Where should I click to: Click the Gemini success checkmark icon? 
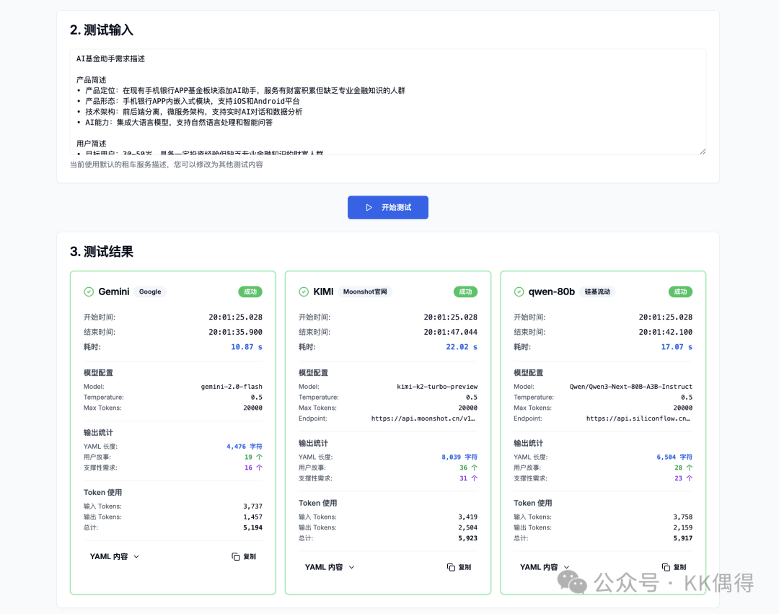89,291
